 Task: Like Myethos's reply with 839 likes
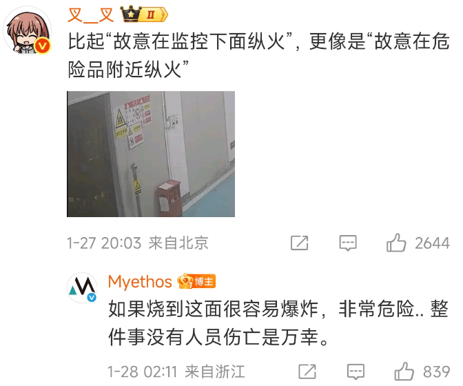tap(404, 372)
